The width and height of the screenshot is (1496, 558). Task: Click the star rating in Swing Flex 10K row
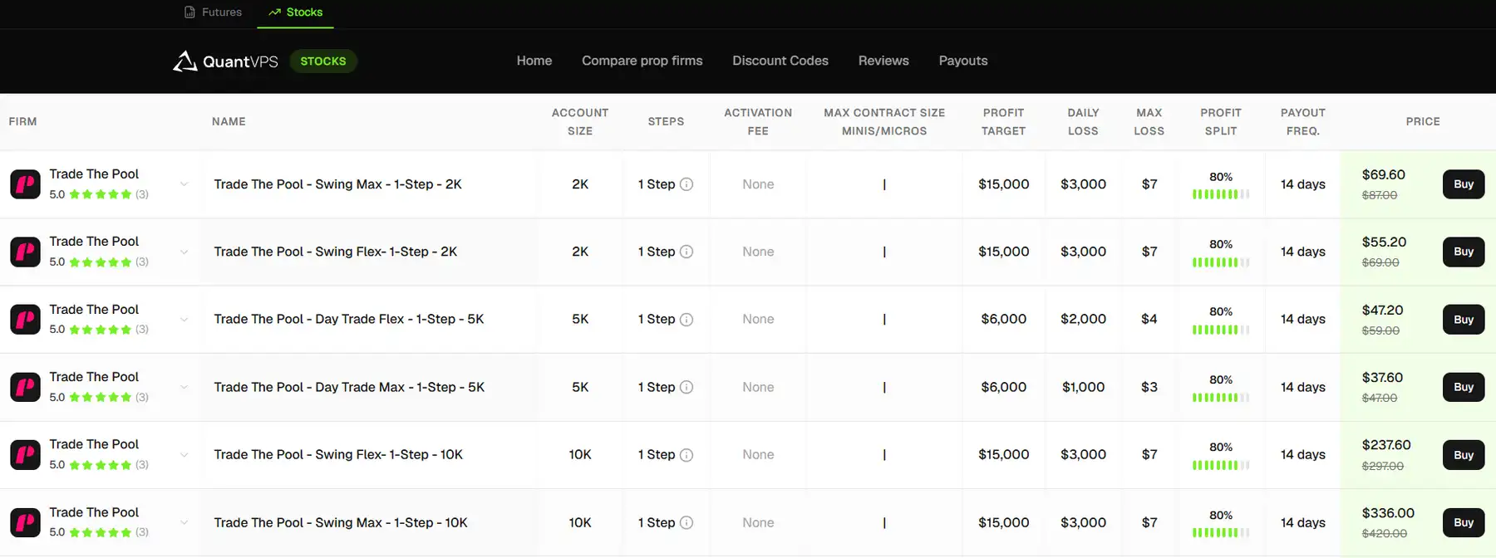click(101, 465)
